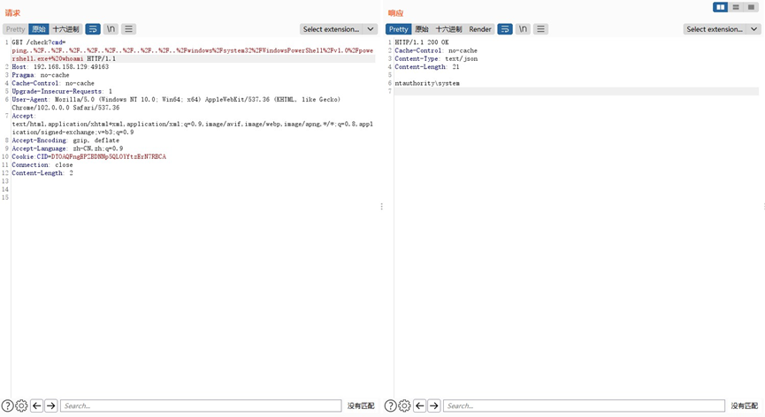Focus the request search field

click(x=201, y=406)
